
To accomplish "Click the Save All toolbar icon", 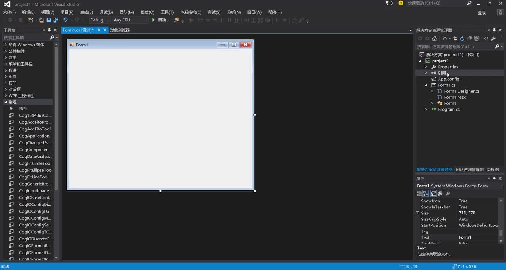I will 56,20.
